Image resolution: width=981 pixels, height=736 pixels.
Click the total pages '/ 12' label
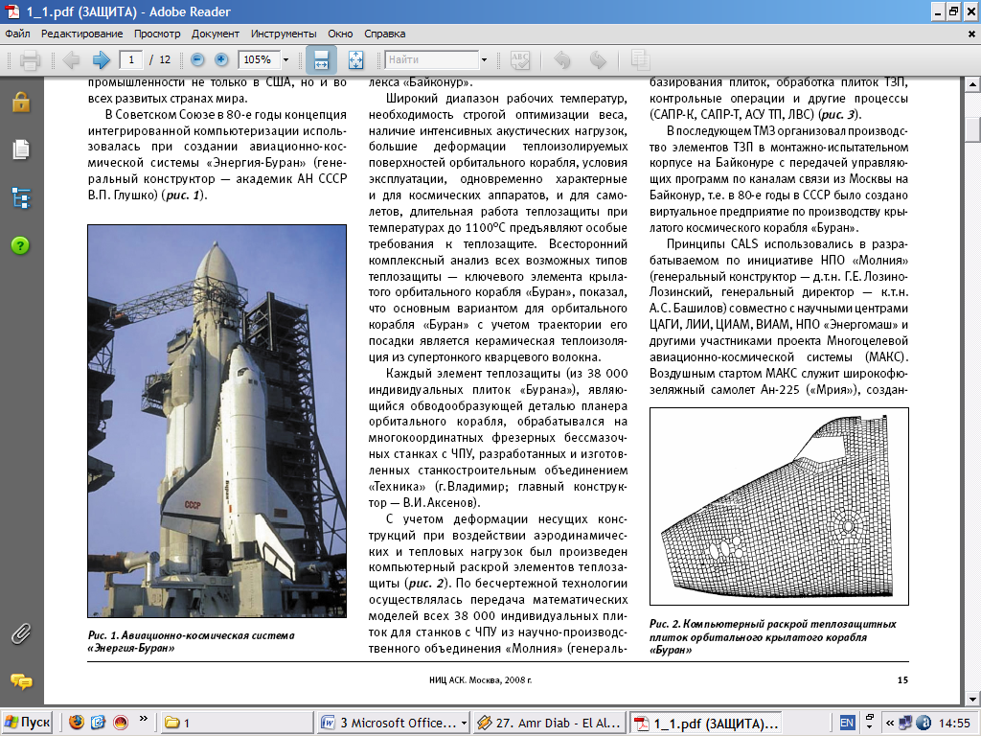coord(160,60)
